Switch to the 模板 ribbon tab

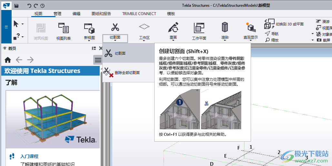click(171, 14)
